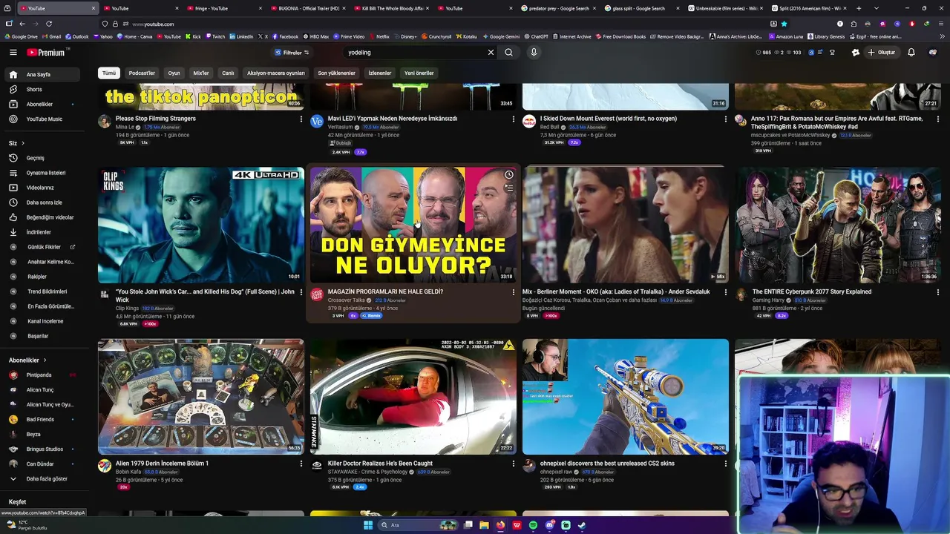Screen dimensions: 950x534
Task: Open Oynatma listeleri in sidebar
Action: click(43, 173)
